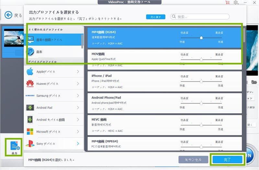Image resolution: width=259 pixels, height=170 pixels.
Task: Expand the Huaweiデバイス chevron arrow
Action: (x=78, y=84)
